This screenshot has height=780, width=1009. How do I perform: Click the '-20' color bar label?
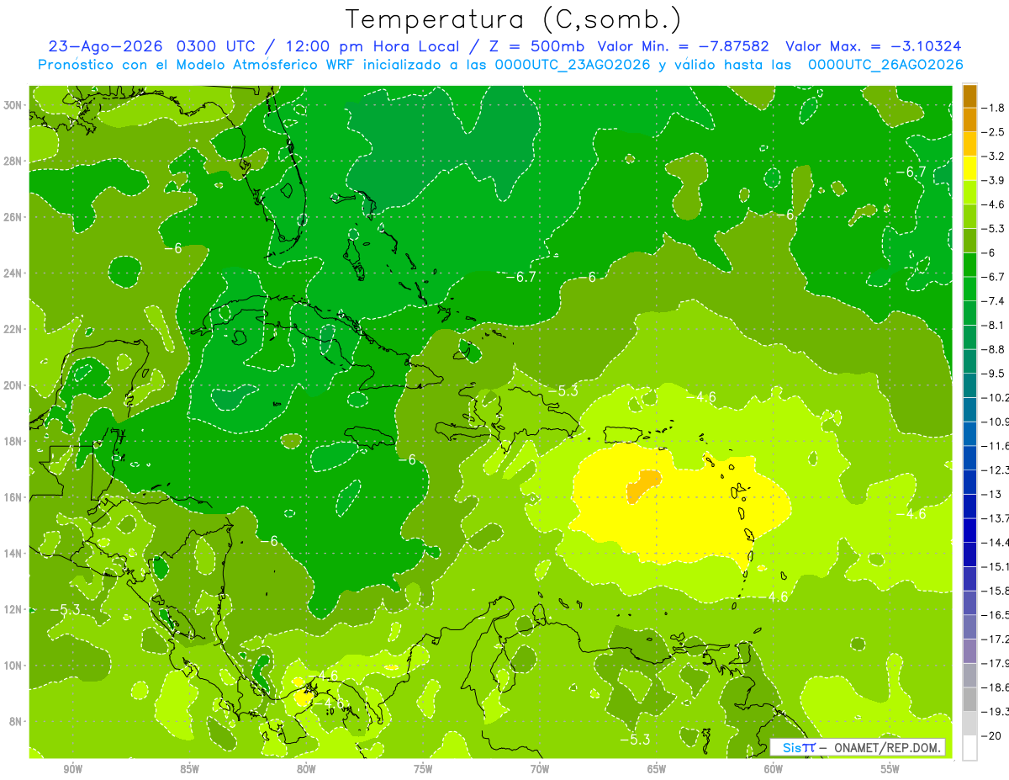991,736
